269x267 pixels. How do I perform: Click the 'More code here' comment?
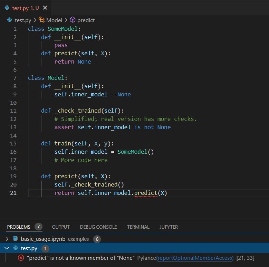click(x=81, y=160)
